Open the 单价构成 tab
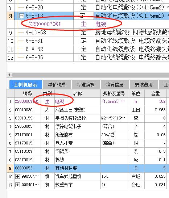 tap(57, 84)
